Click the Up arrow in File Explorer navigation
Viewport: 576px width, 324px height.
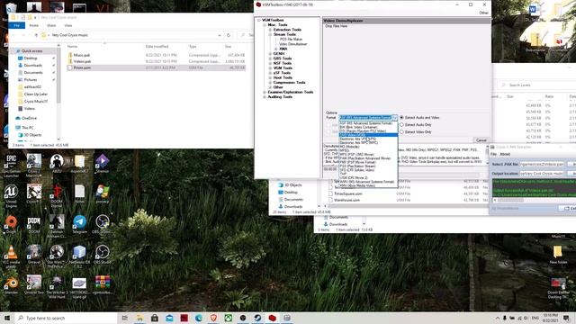[x=36, y=35]
